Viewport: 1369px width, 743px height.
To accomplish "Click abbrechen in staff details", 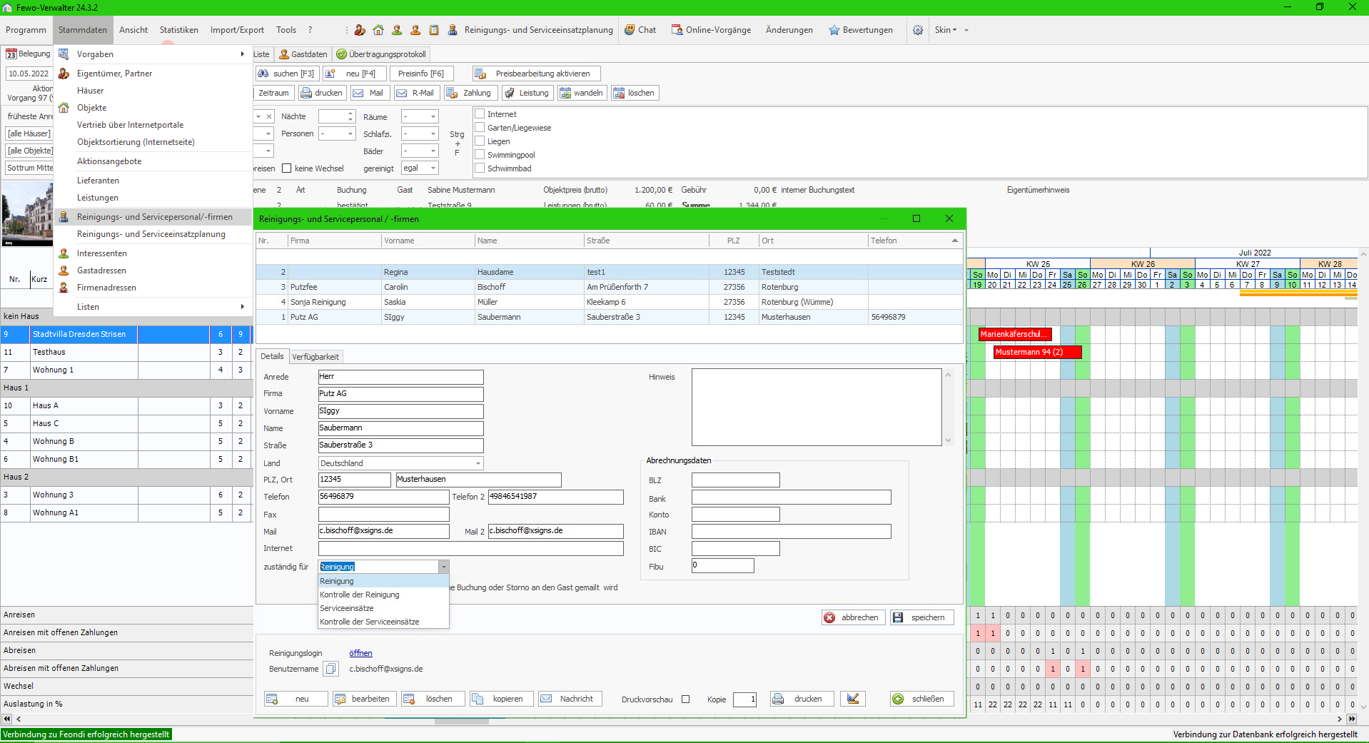I will 854,617.
